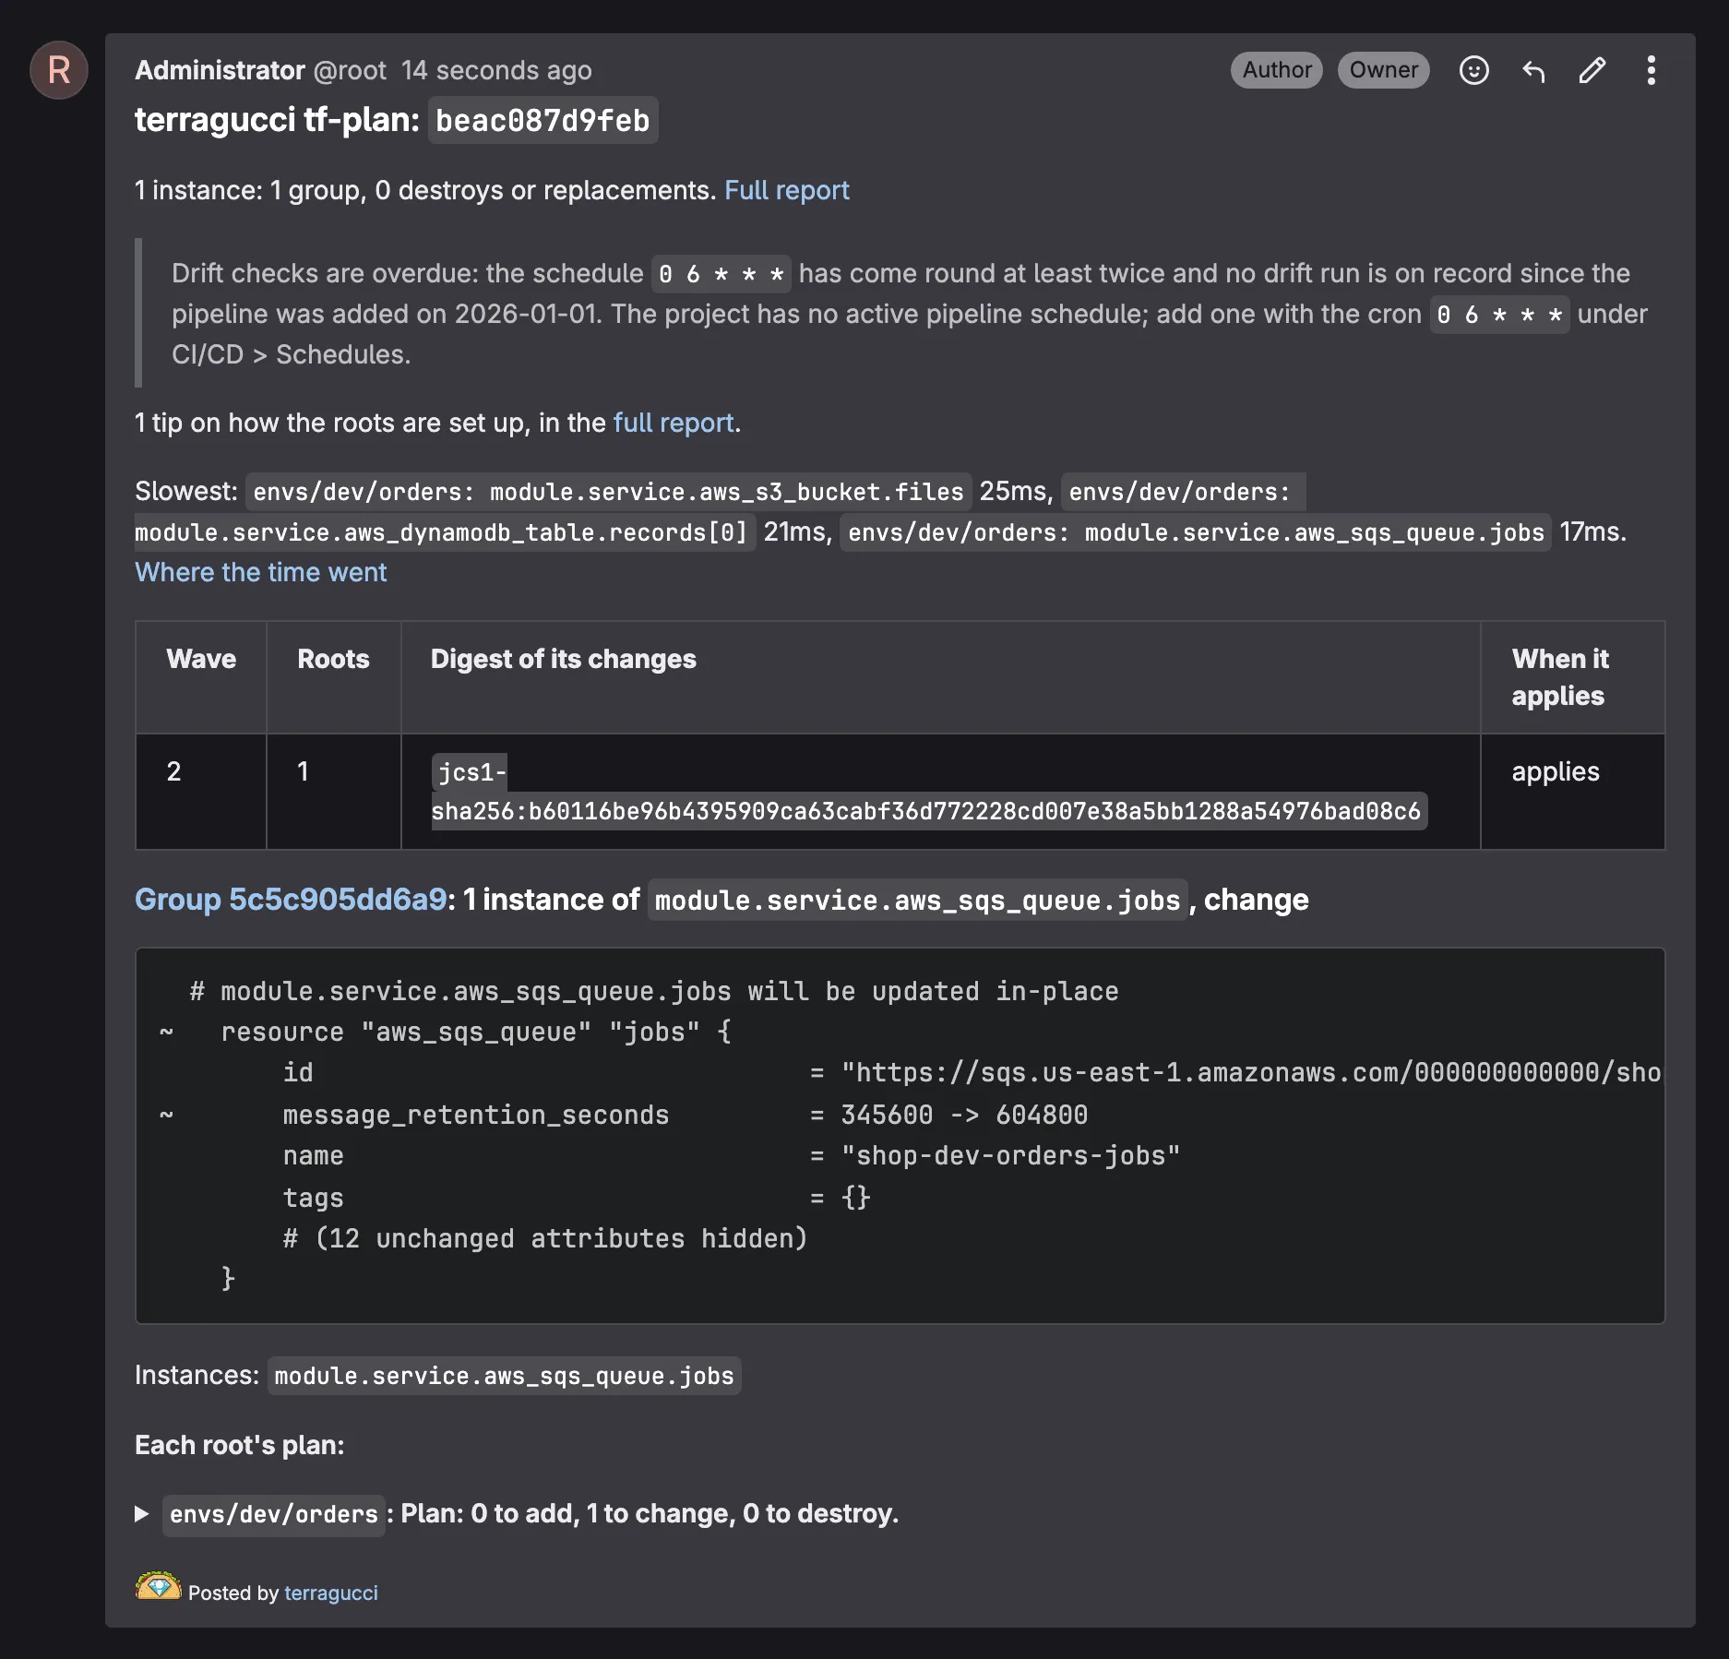Click the @root username
1729x1659 pixels.
[x=350, y=70]
